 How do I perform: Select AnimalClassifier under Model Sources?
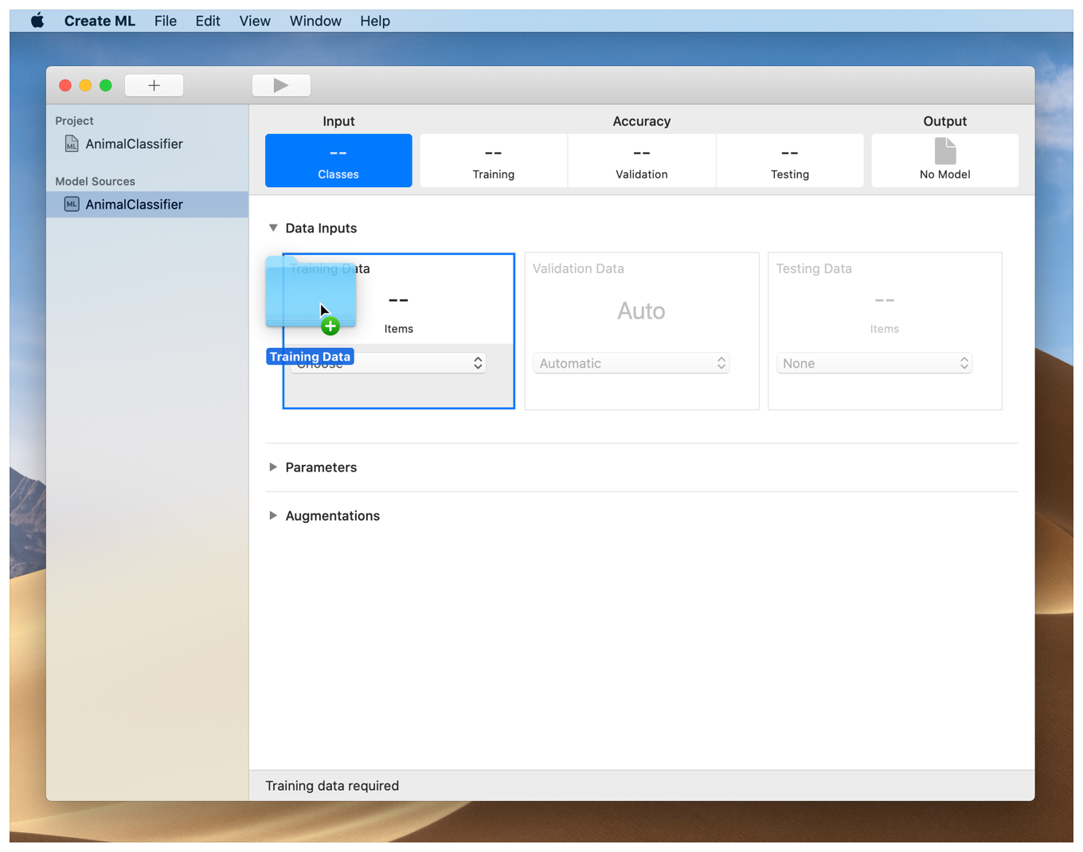(x=147, y=205)
